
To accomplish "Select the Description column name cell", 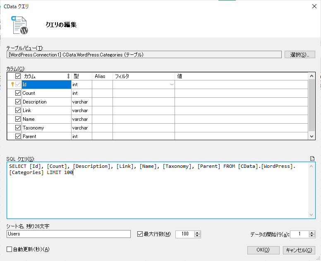I will tap(46, 101).
